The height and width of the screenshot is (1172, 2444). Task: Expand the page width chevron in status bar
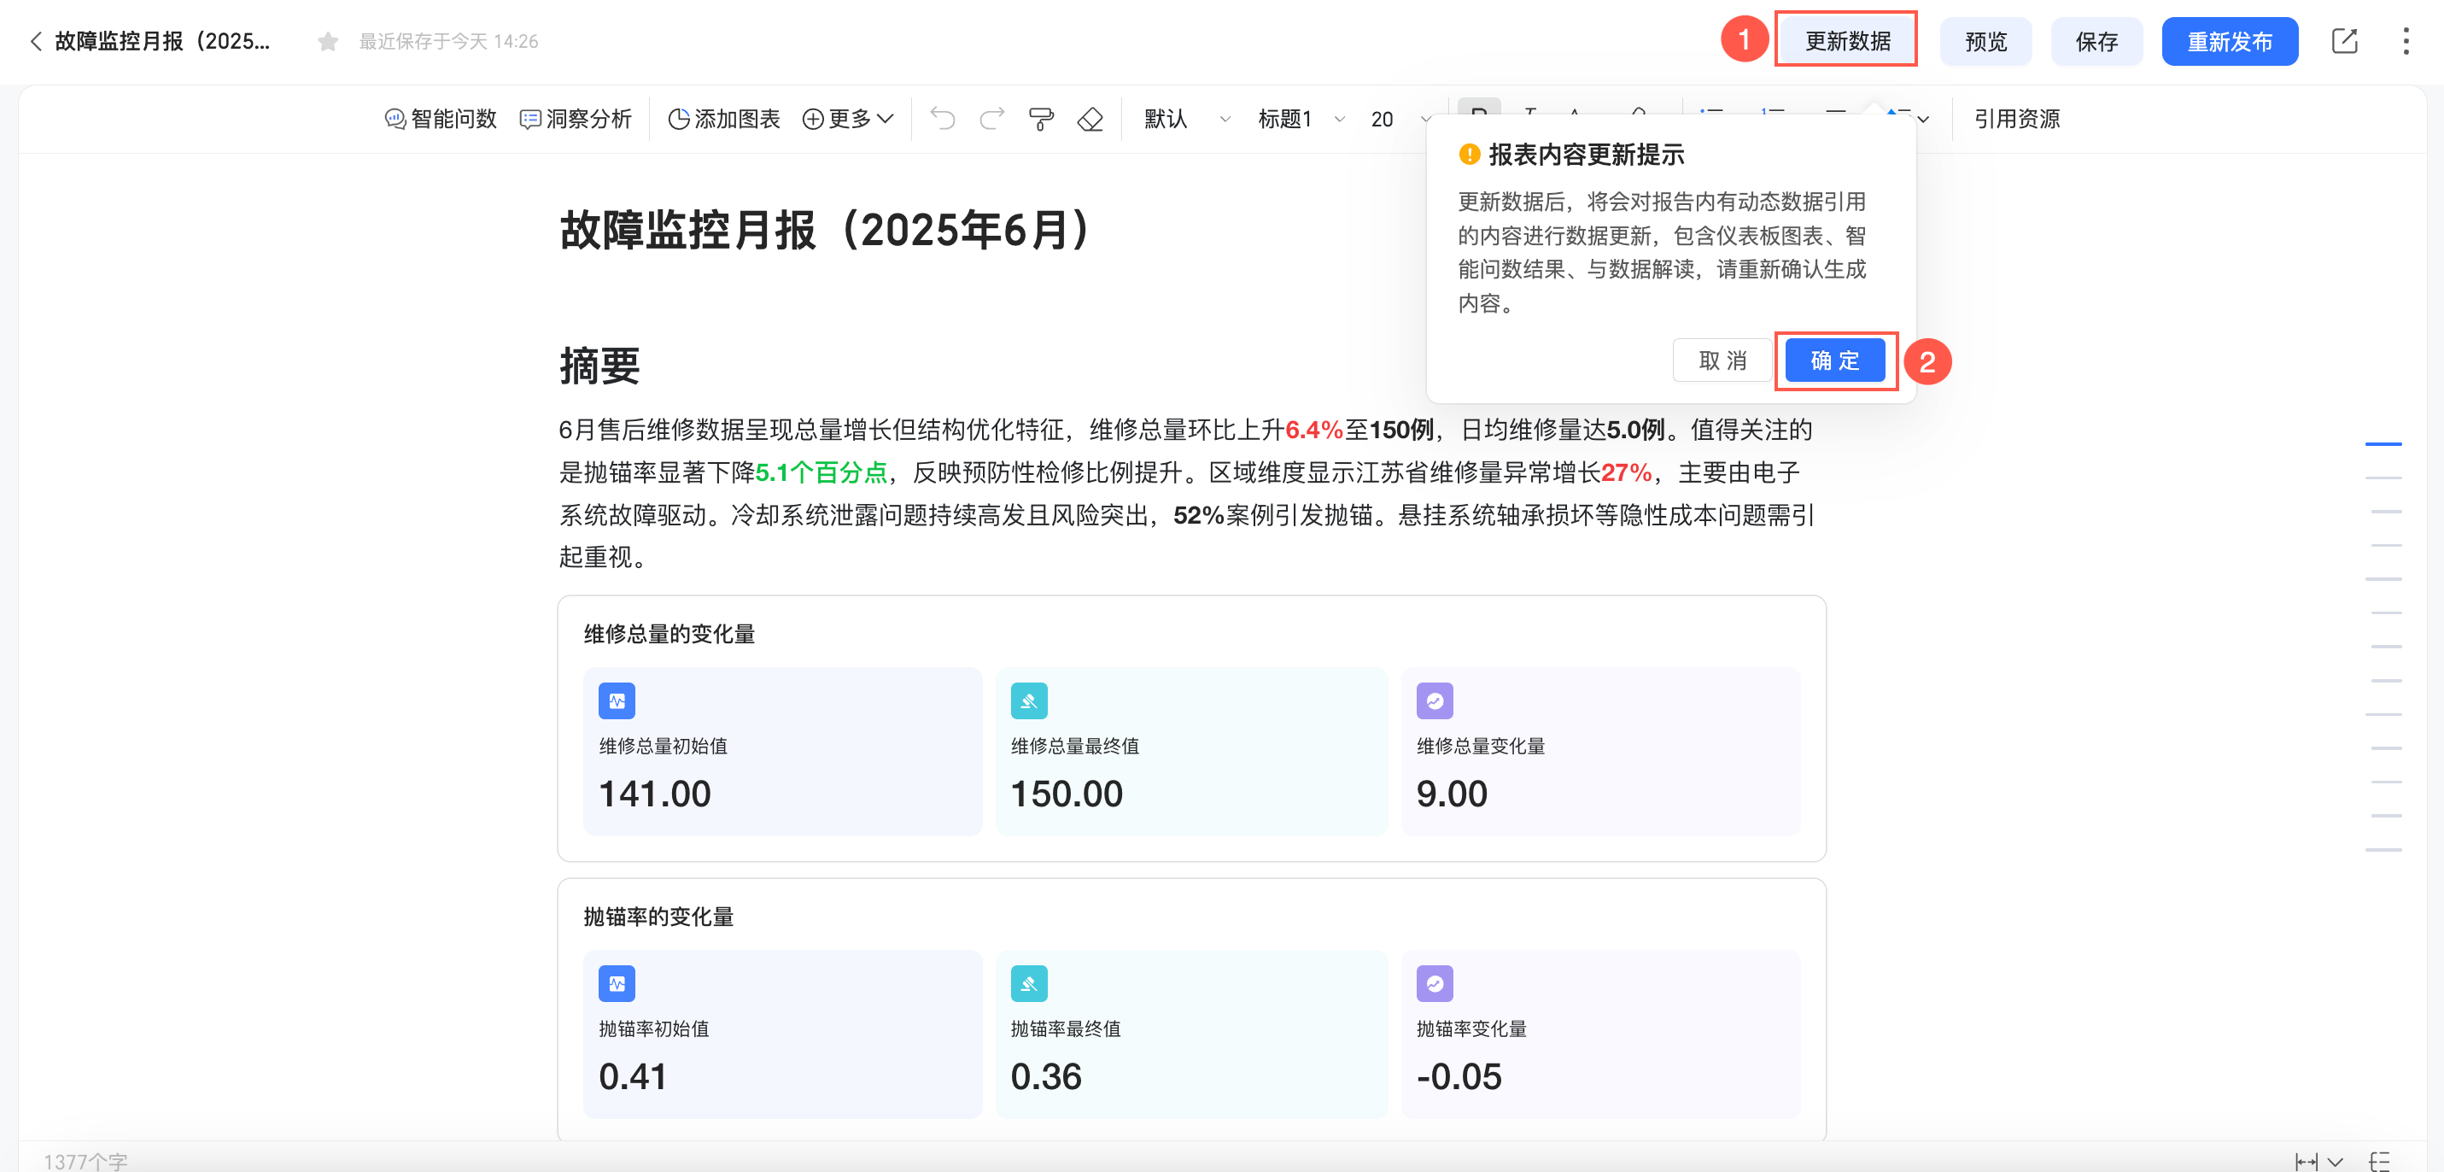[x=2336, y=1162]
